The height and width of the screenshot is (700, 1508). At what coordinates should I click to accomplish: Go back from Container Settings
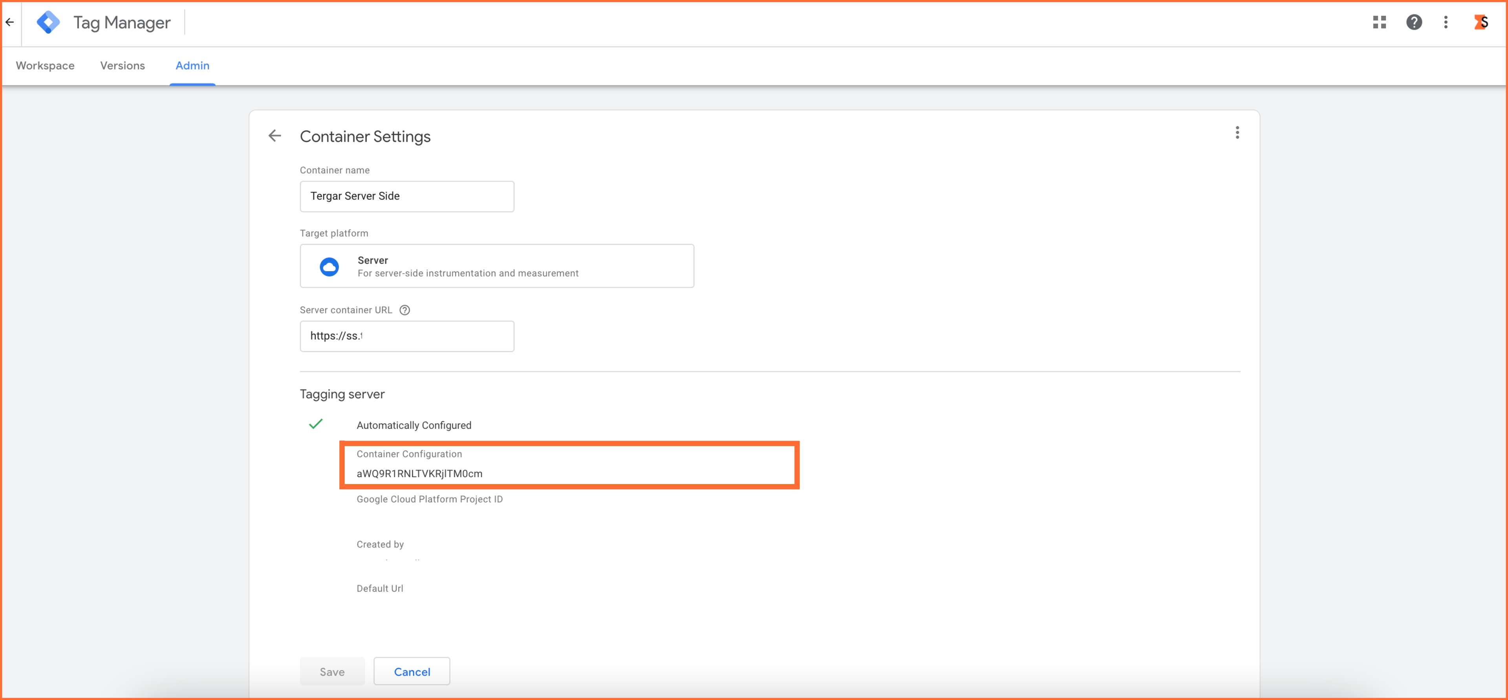click(x=275, y=136)
